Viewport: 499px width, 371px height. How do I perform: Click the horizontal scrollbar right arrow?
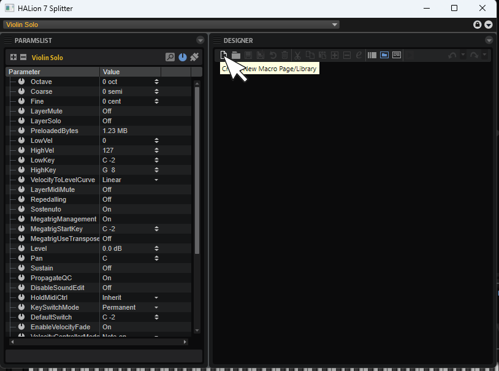[x=185, y=342]
